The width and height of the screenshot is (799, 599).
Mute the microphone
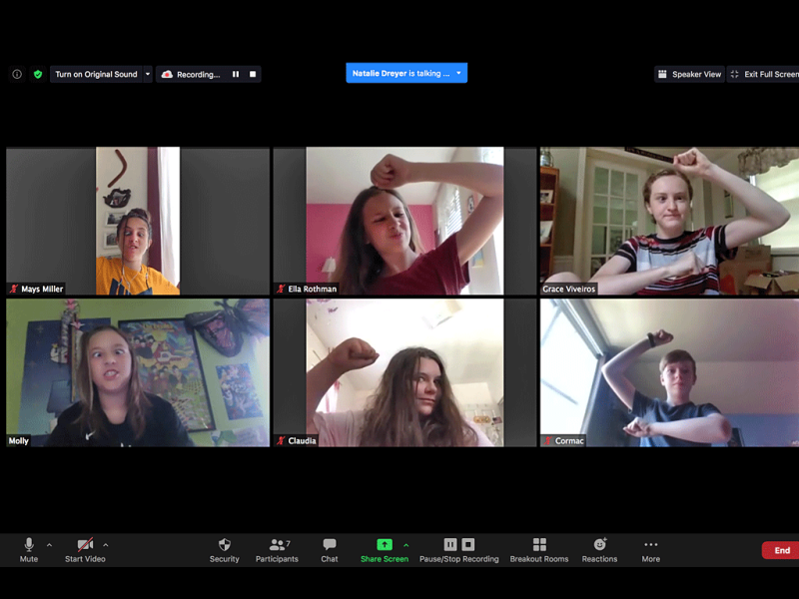pyautogui.click(x=29, y=550)
